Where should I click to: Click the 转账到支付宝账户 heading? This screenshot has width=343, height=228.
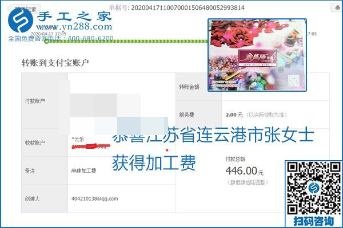[x=55, y=63]
